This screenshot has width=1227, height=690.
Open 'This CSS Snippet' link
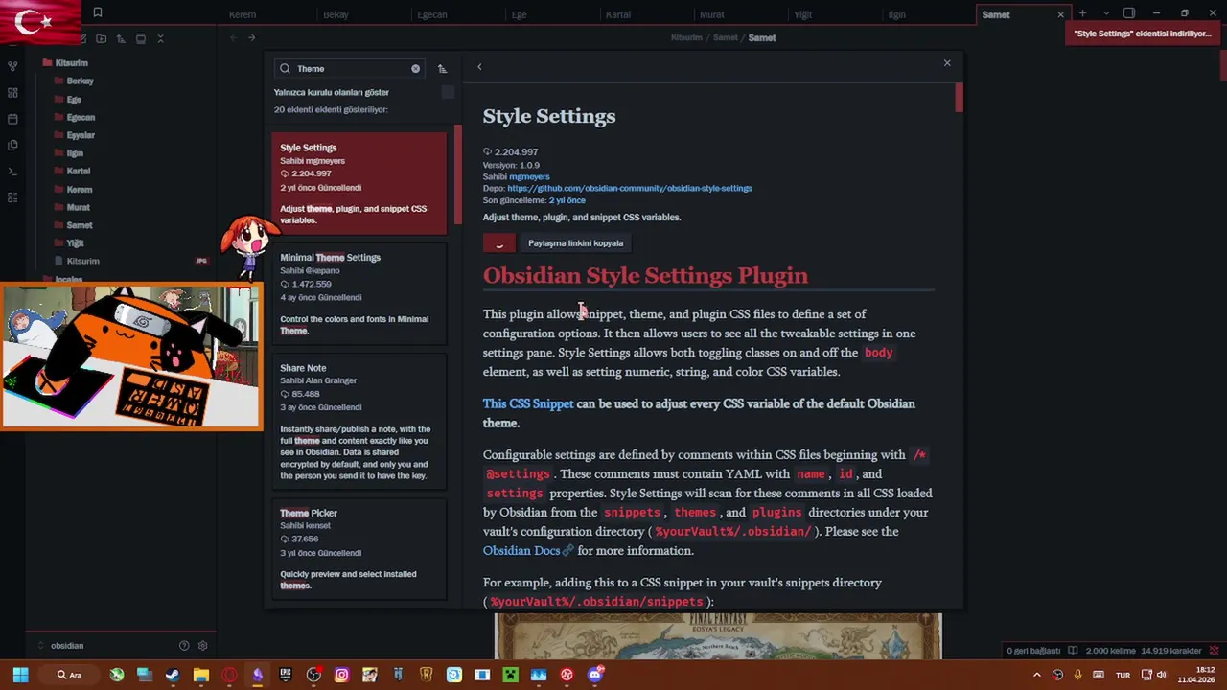pos(528,403)
